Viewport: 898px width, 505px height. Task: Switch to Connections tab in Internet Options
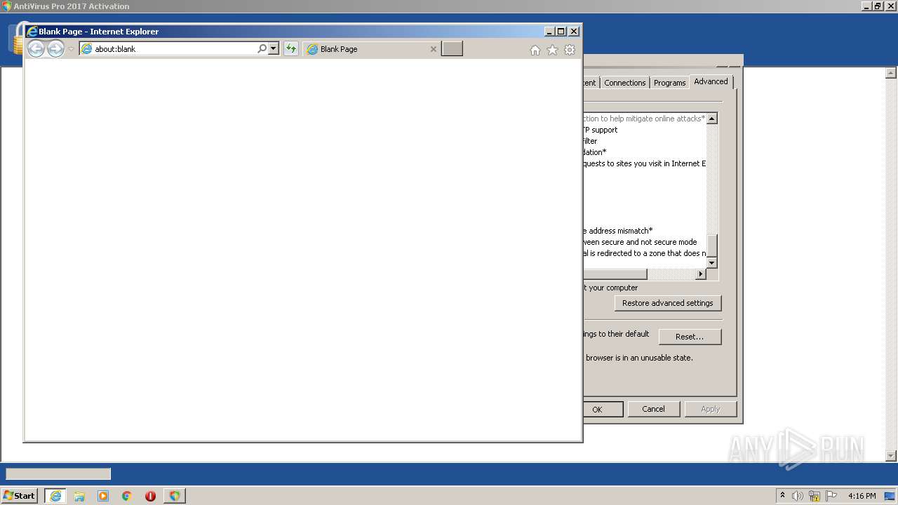[x=624, y=83]
